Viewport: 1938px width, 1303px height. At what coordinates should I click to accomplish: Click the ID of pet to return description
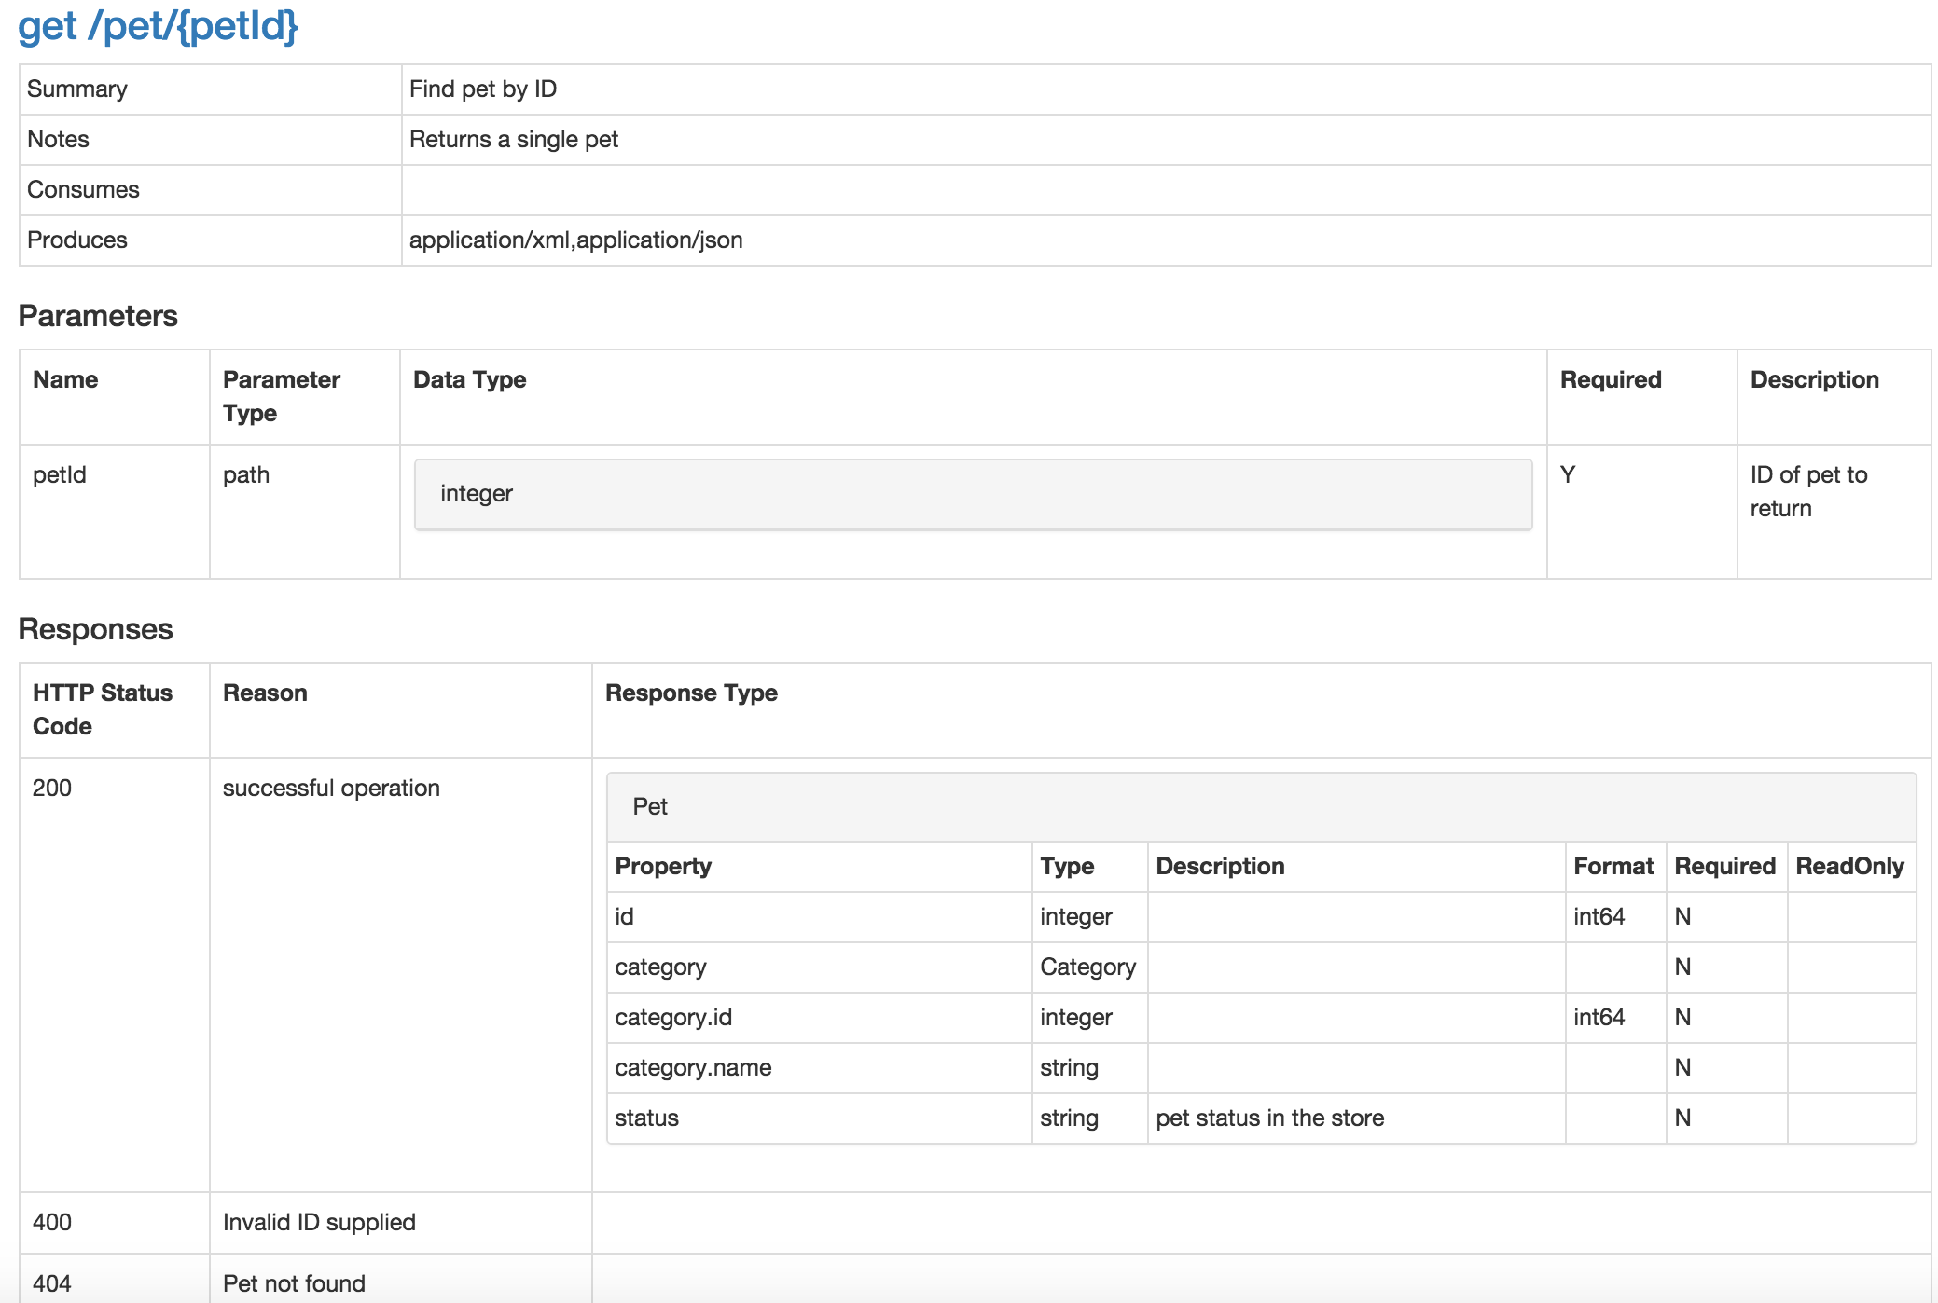(1807, 491)
